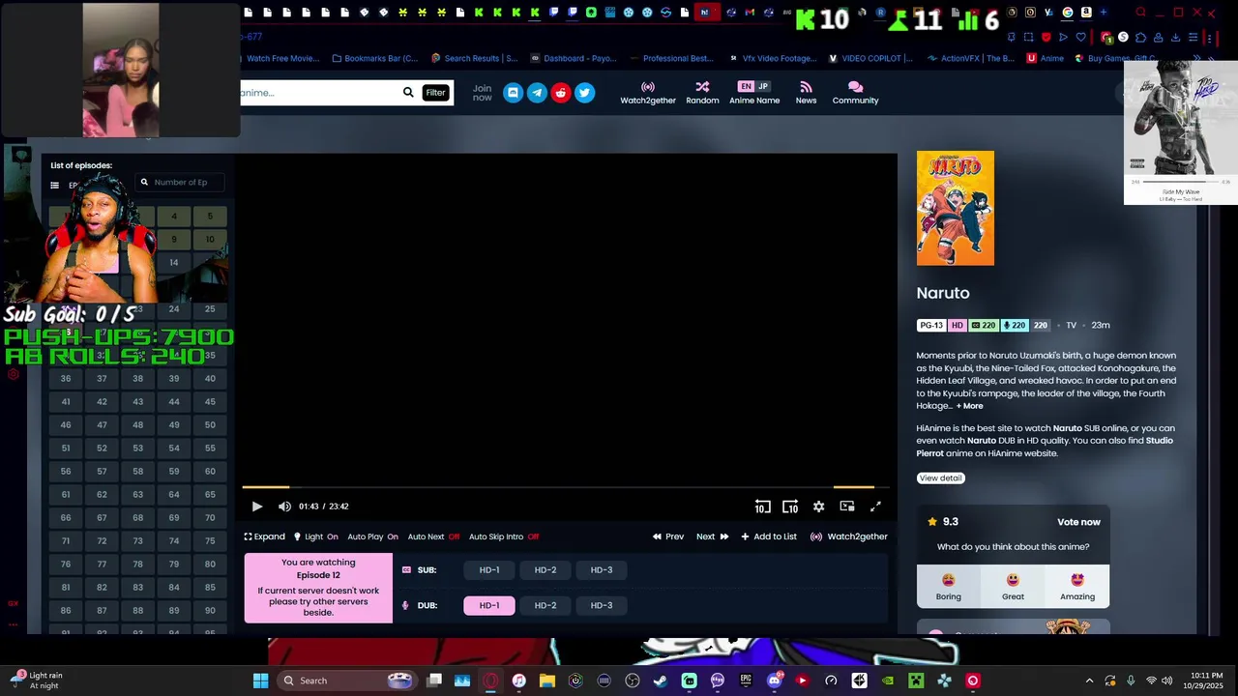1238x696 pixels.
Task: Skip forward 10 seconds in video
Action: point(790,507)
